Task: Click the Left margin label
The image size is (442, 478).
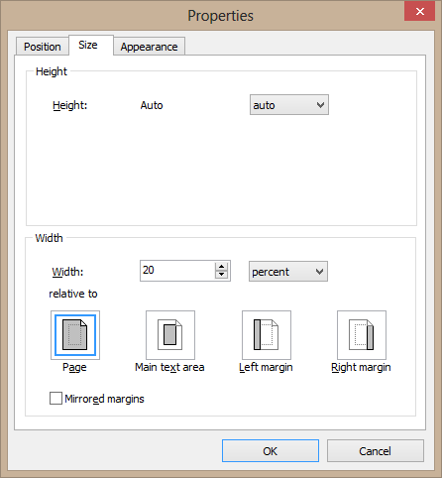Action: 266,367
